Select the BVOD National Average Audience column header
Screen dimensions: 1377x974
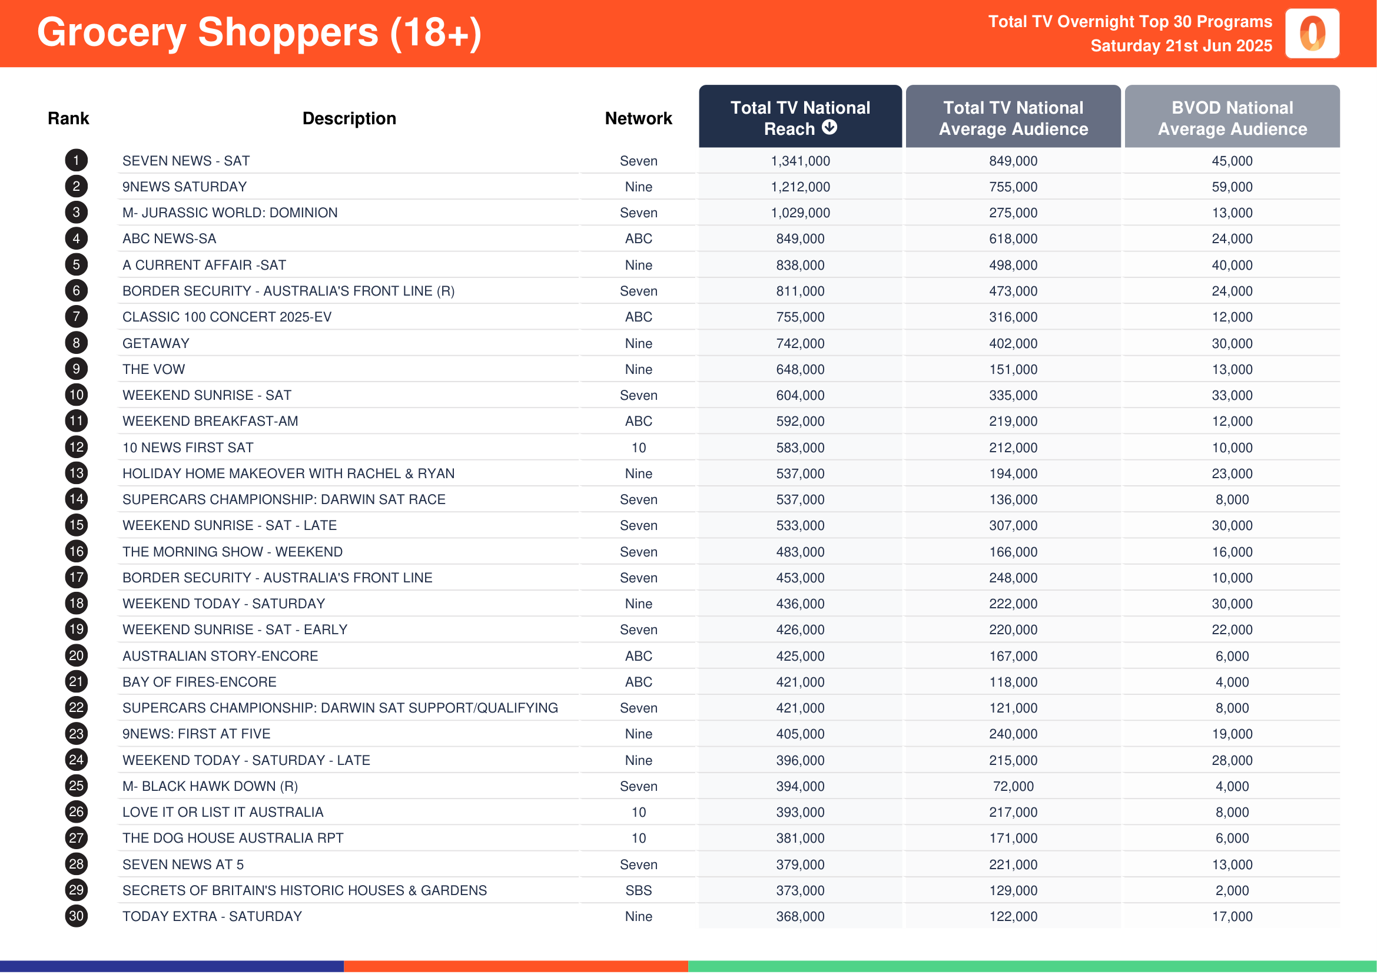tap(1232, 117)
